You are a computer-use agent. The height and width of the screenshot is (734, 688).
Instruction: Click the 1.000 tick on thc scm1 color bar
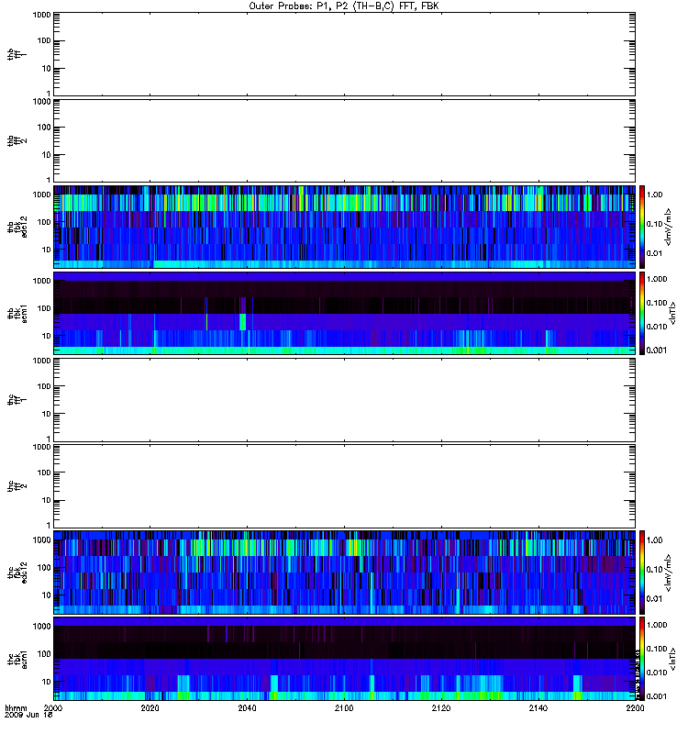click(x=657, y=625)
